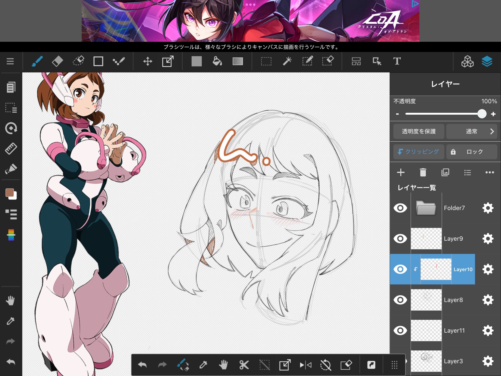Screen dimensions: 501x376
Task: Pick the Eyedropper in left sidebar
Action: pos(10,321)
